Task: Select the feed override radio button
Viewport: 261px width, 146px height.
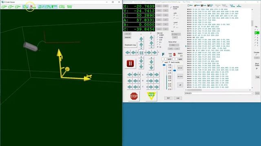Action: coord(170,62)
